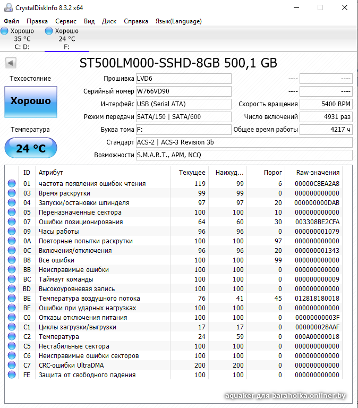Screen dimensions: 358x408
Task: Click the Прошивка field LVD6
Action: [x=184, y=79]
